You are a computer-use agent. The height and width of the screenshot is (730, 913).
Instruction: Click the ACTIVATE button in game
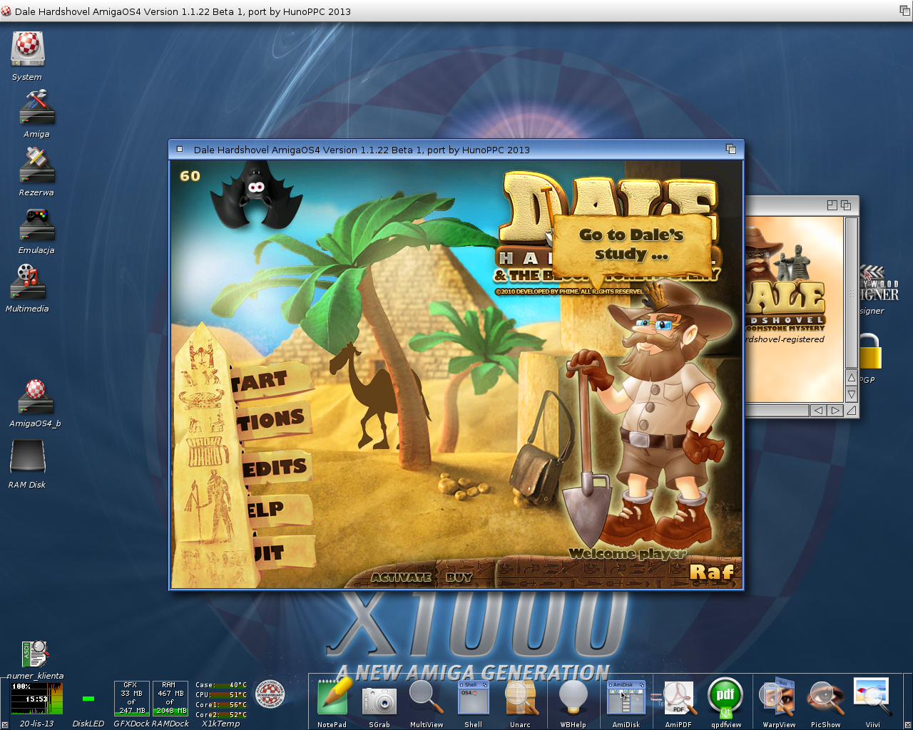pyautogui.click(x=401, y=577)
